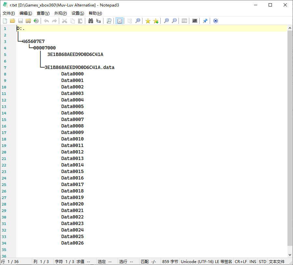The image size is (293, 265).
Task: Click the 00007000 folder line
Action: [45, 48]
